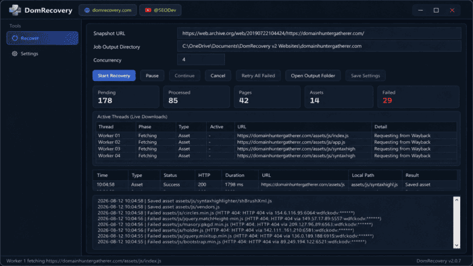Viewport: 473px width, 266px height.
Task: Click log line about vendors.js saved
Action: coord(158,207)
